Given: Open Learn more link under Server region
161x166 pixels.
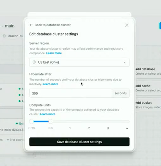Looking at the screenshot, I should point(54,53).
